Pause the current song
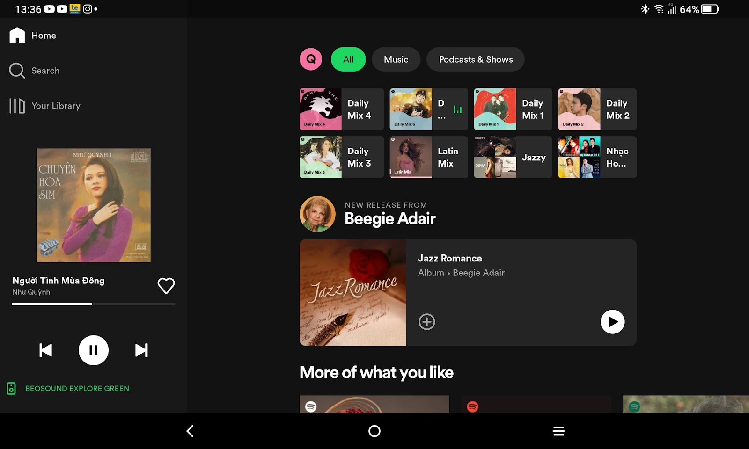Viewport: 749px width, 449px height. [94, 350]
